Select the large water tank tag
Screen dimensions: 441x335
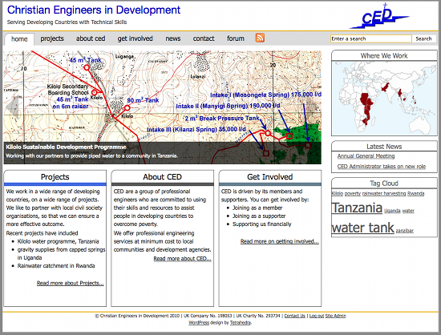point(362,228)
